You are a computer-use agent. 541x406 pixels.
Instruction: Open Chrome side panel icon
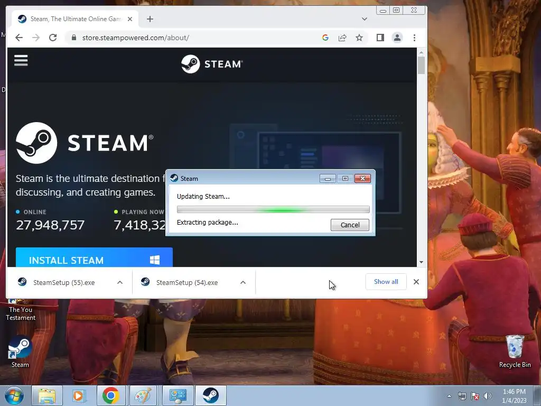pyautogui.click(x=380, y=38)
